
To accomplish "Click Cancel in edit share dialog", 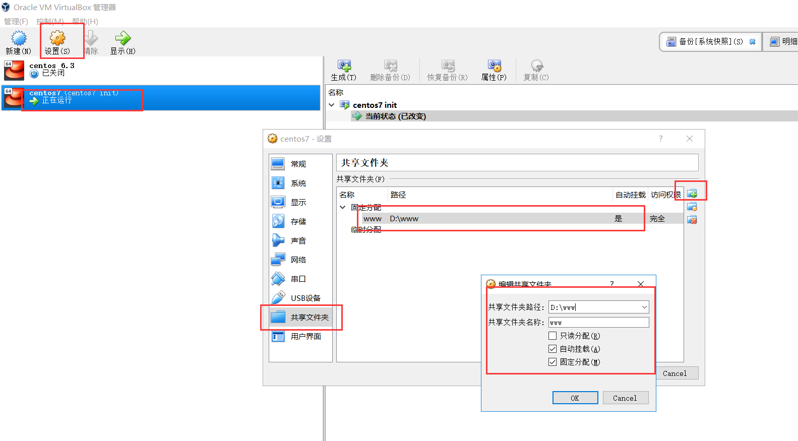I will point(625,398).
